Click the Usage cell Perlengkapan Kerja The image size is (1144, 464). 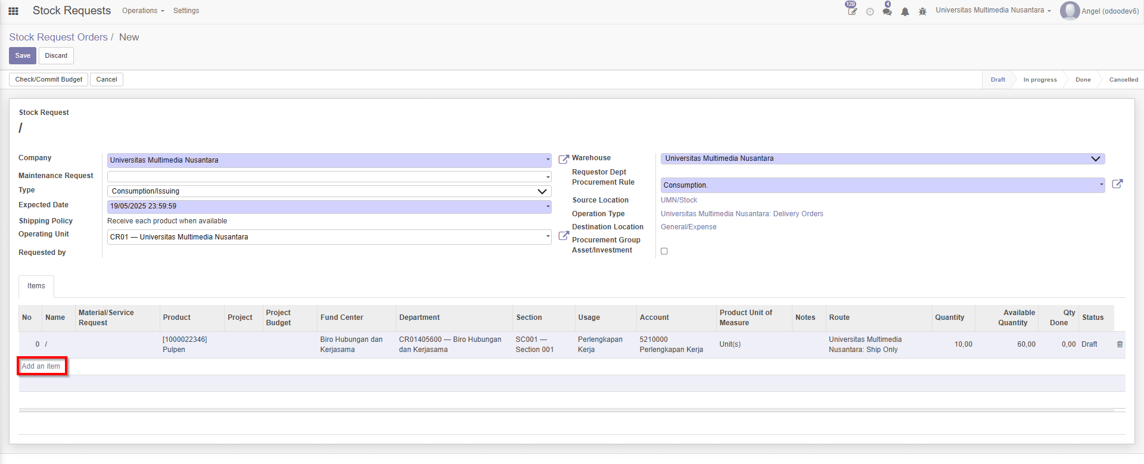[x=605, y=344]
